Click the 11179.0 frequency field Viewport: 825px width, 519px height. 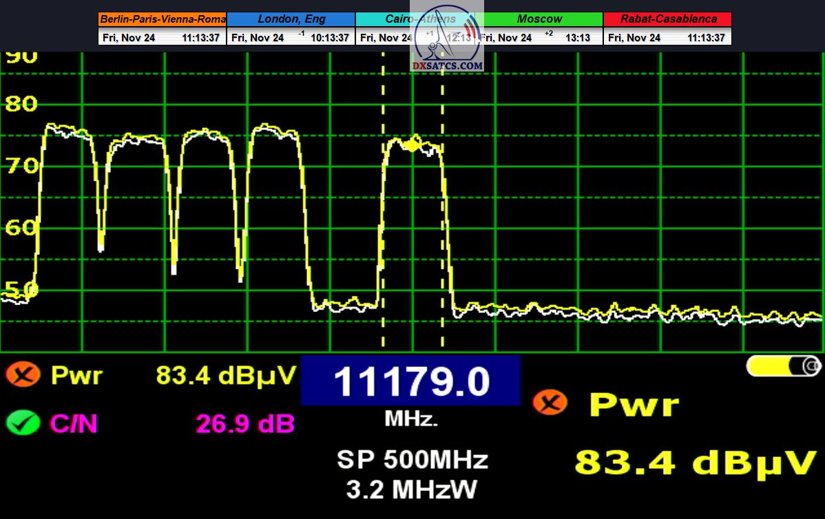tap(410, 381)
